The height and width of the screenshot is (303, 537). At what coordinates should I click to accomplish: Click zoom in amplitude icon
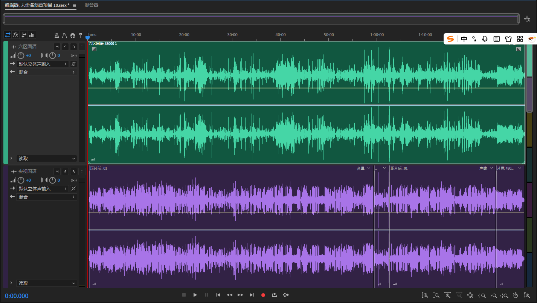tap(425, 295)
